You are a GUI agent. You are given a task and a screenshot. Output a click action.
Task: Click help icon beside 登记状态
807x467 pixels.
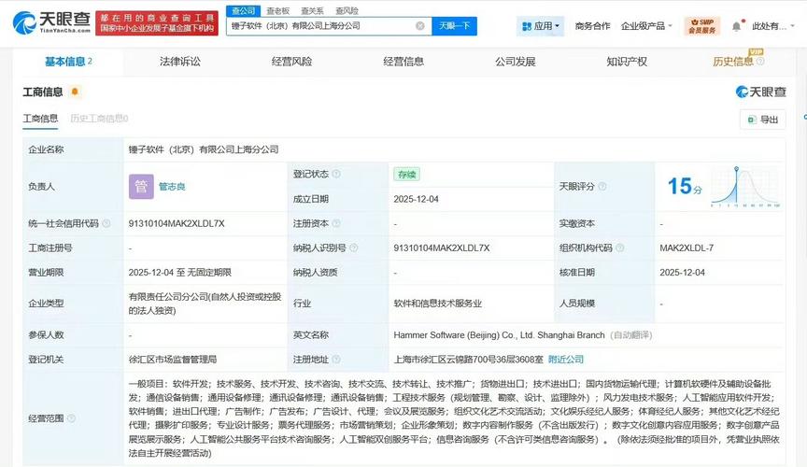coord(336,174)
